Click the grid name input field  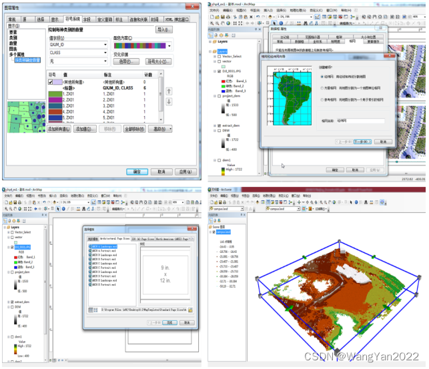tap(360, 121)
